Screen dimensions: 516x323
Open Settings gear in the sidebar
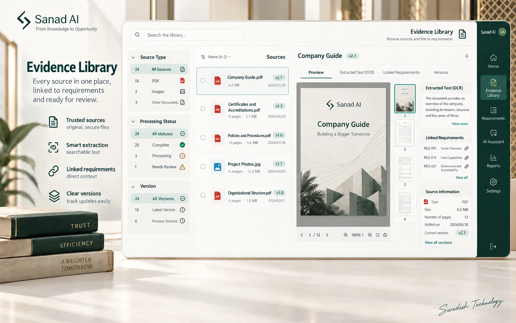[493, 182]
